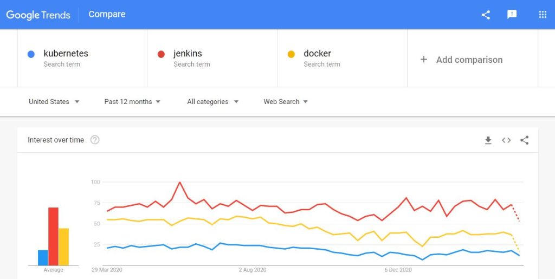
Task: Click the Google Trends logo
Action: [38, 15]
